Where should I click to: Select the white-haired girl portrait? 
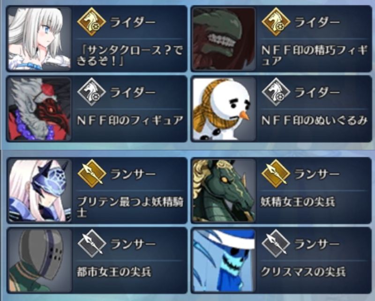[39, 39]
